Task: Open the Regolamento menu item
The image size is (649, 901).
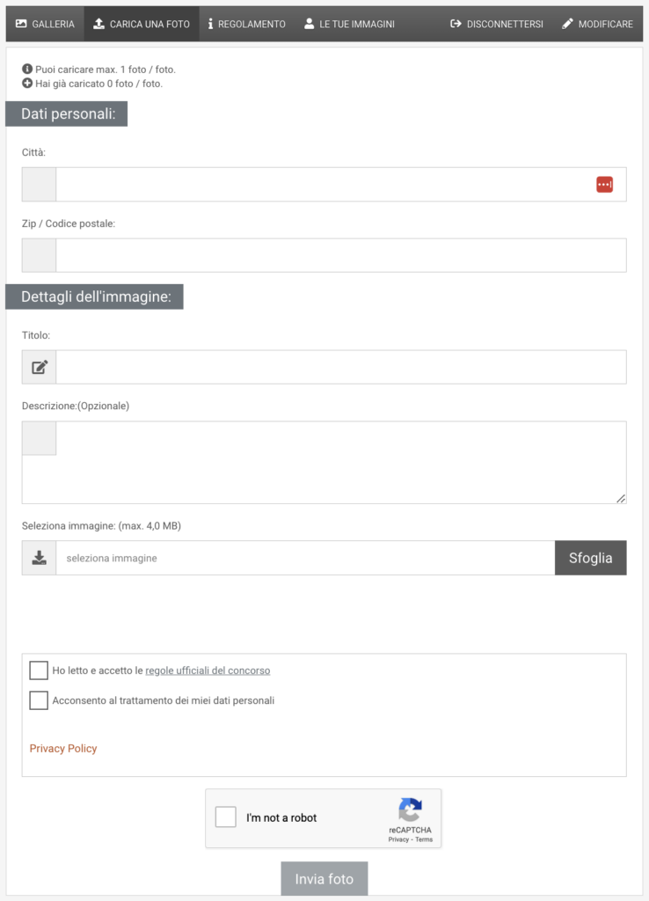Action: click(x=246, y=24)
